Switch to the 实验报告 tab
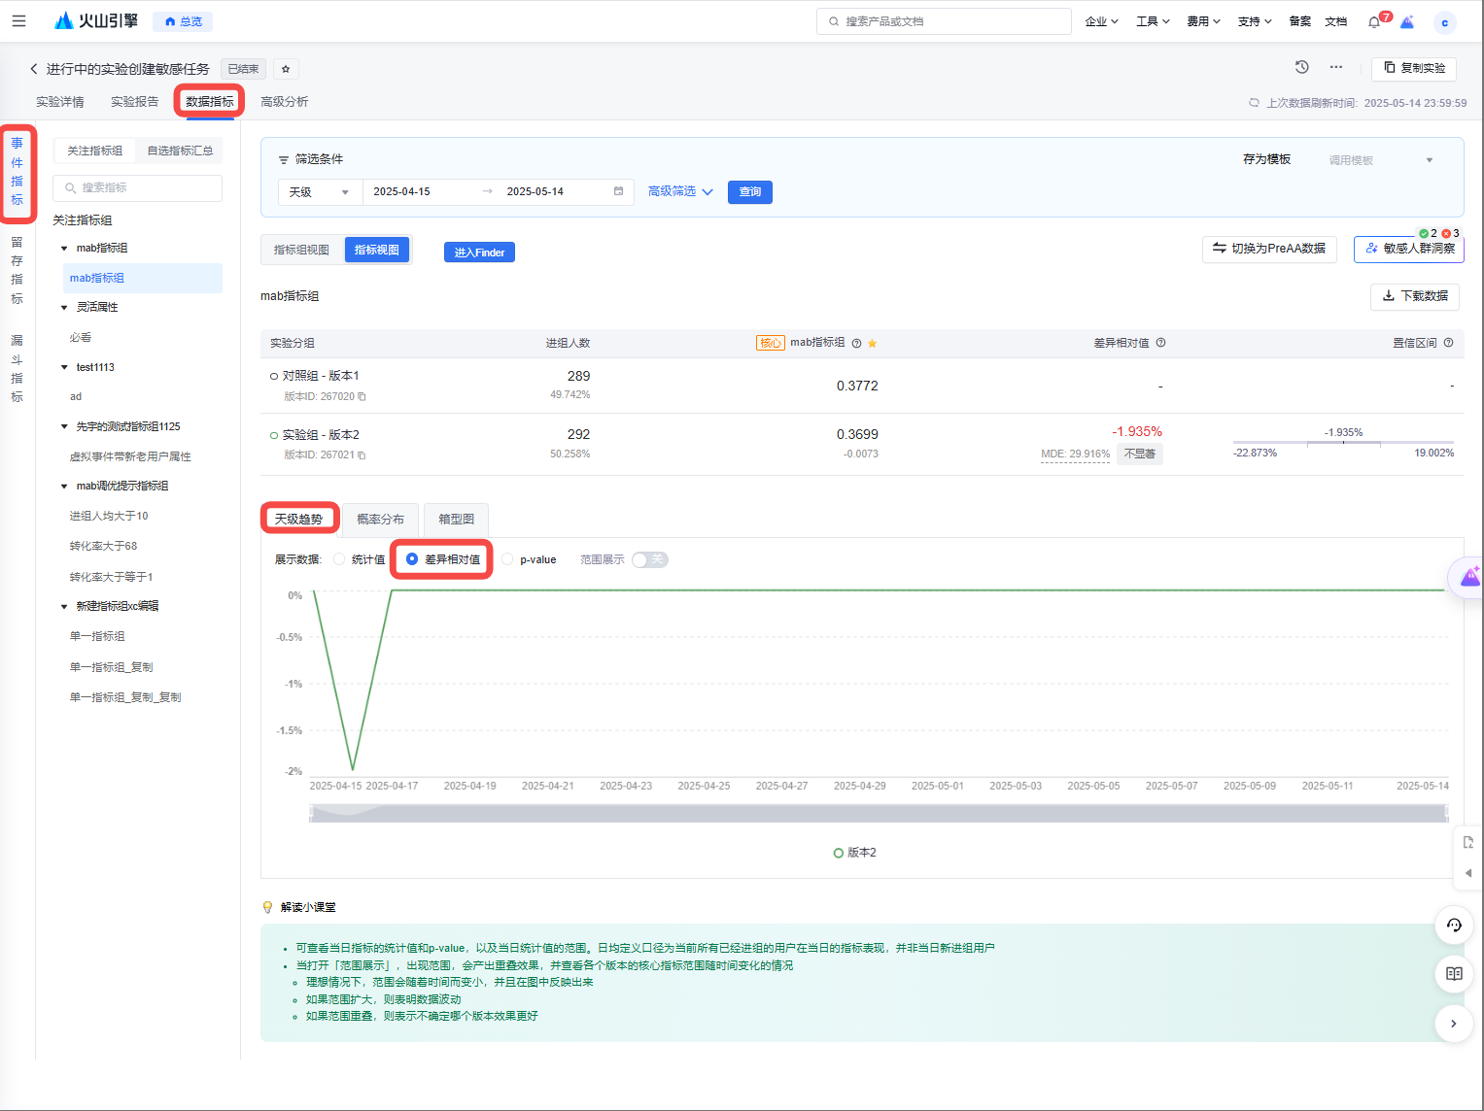 pos(134,102)
